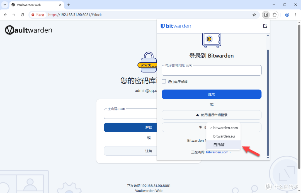Bookmark this page with the star icon

254,15
